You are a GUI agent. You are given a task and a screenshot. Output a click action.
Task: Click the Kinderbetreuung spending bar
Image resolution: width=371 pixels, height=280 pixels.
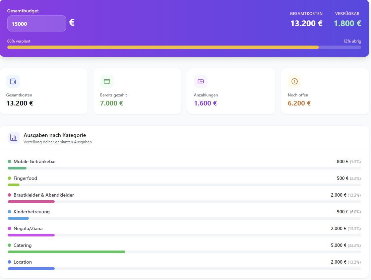(18, 218)
